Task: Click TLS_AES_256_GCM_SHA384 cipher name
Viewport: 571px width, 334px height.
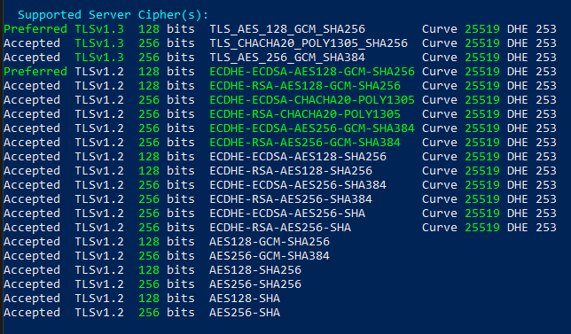Action: tap(287, 58)
